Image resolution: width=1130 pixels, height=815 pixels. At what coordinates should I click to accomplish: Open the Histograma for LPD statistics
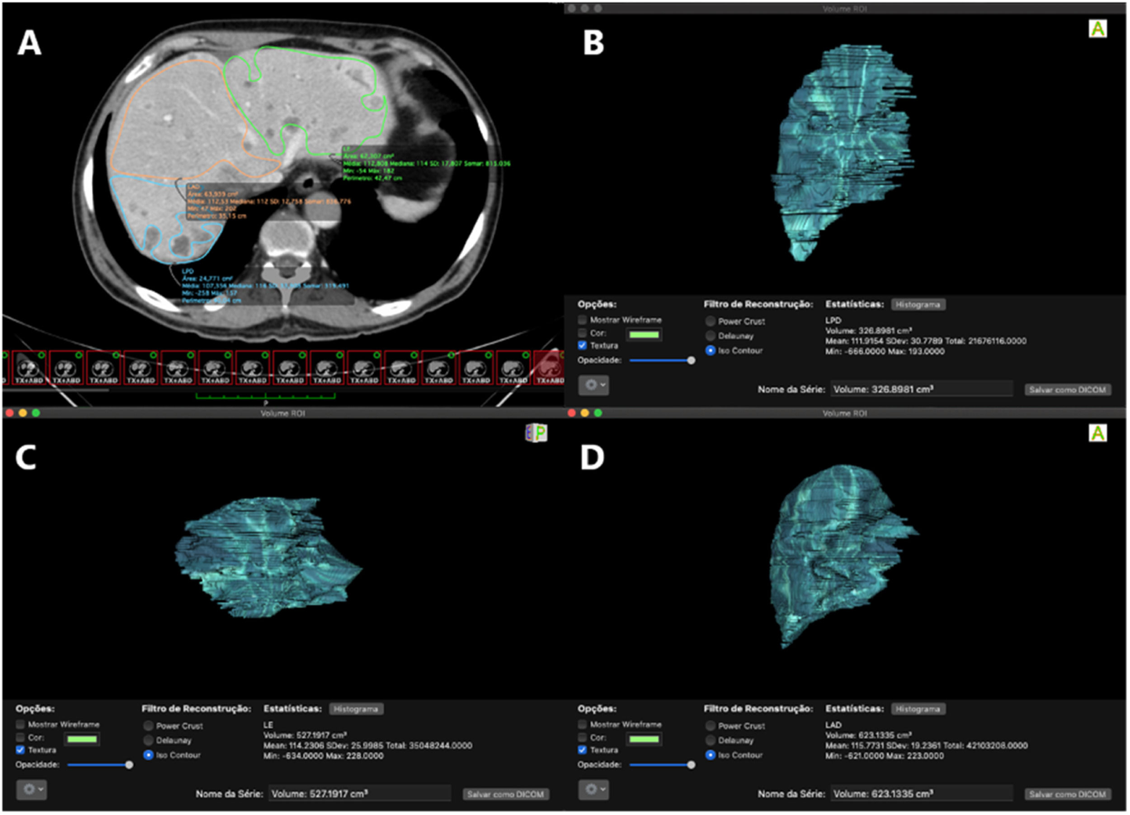coord(917,304)
